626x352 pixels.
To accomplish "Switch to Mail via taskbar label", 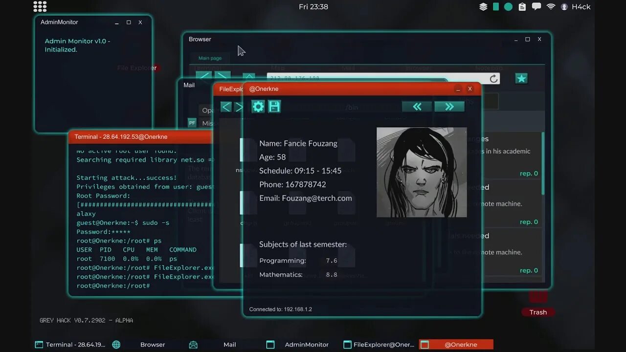I will point(230,345).
